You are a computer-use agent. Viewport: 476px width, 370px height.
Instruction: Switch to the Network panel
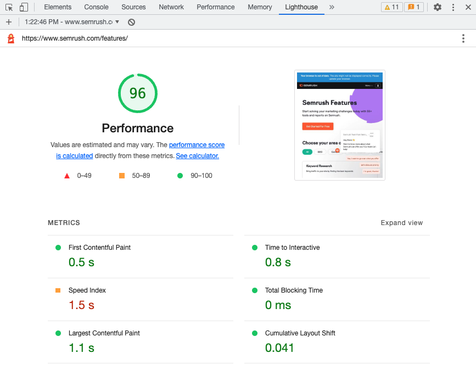coord(171,7)
